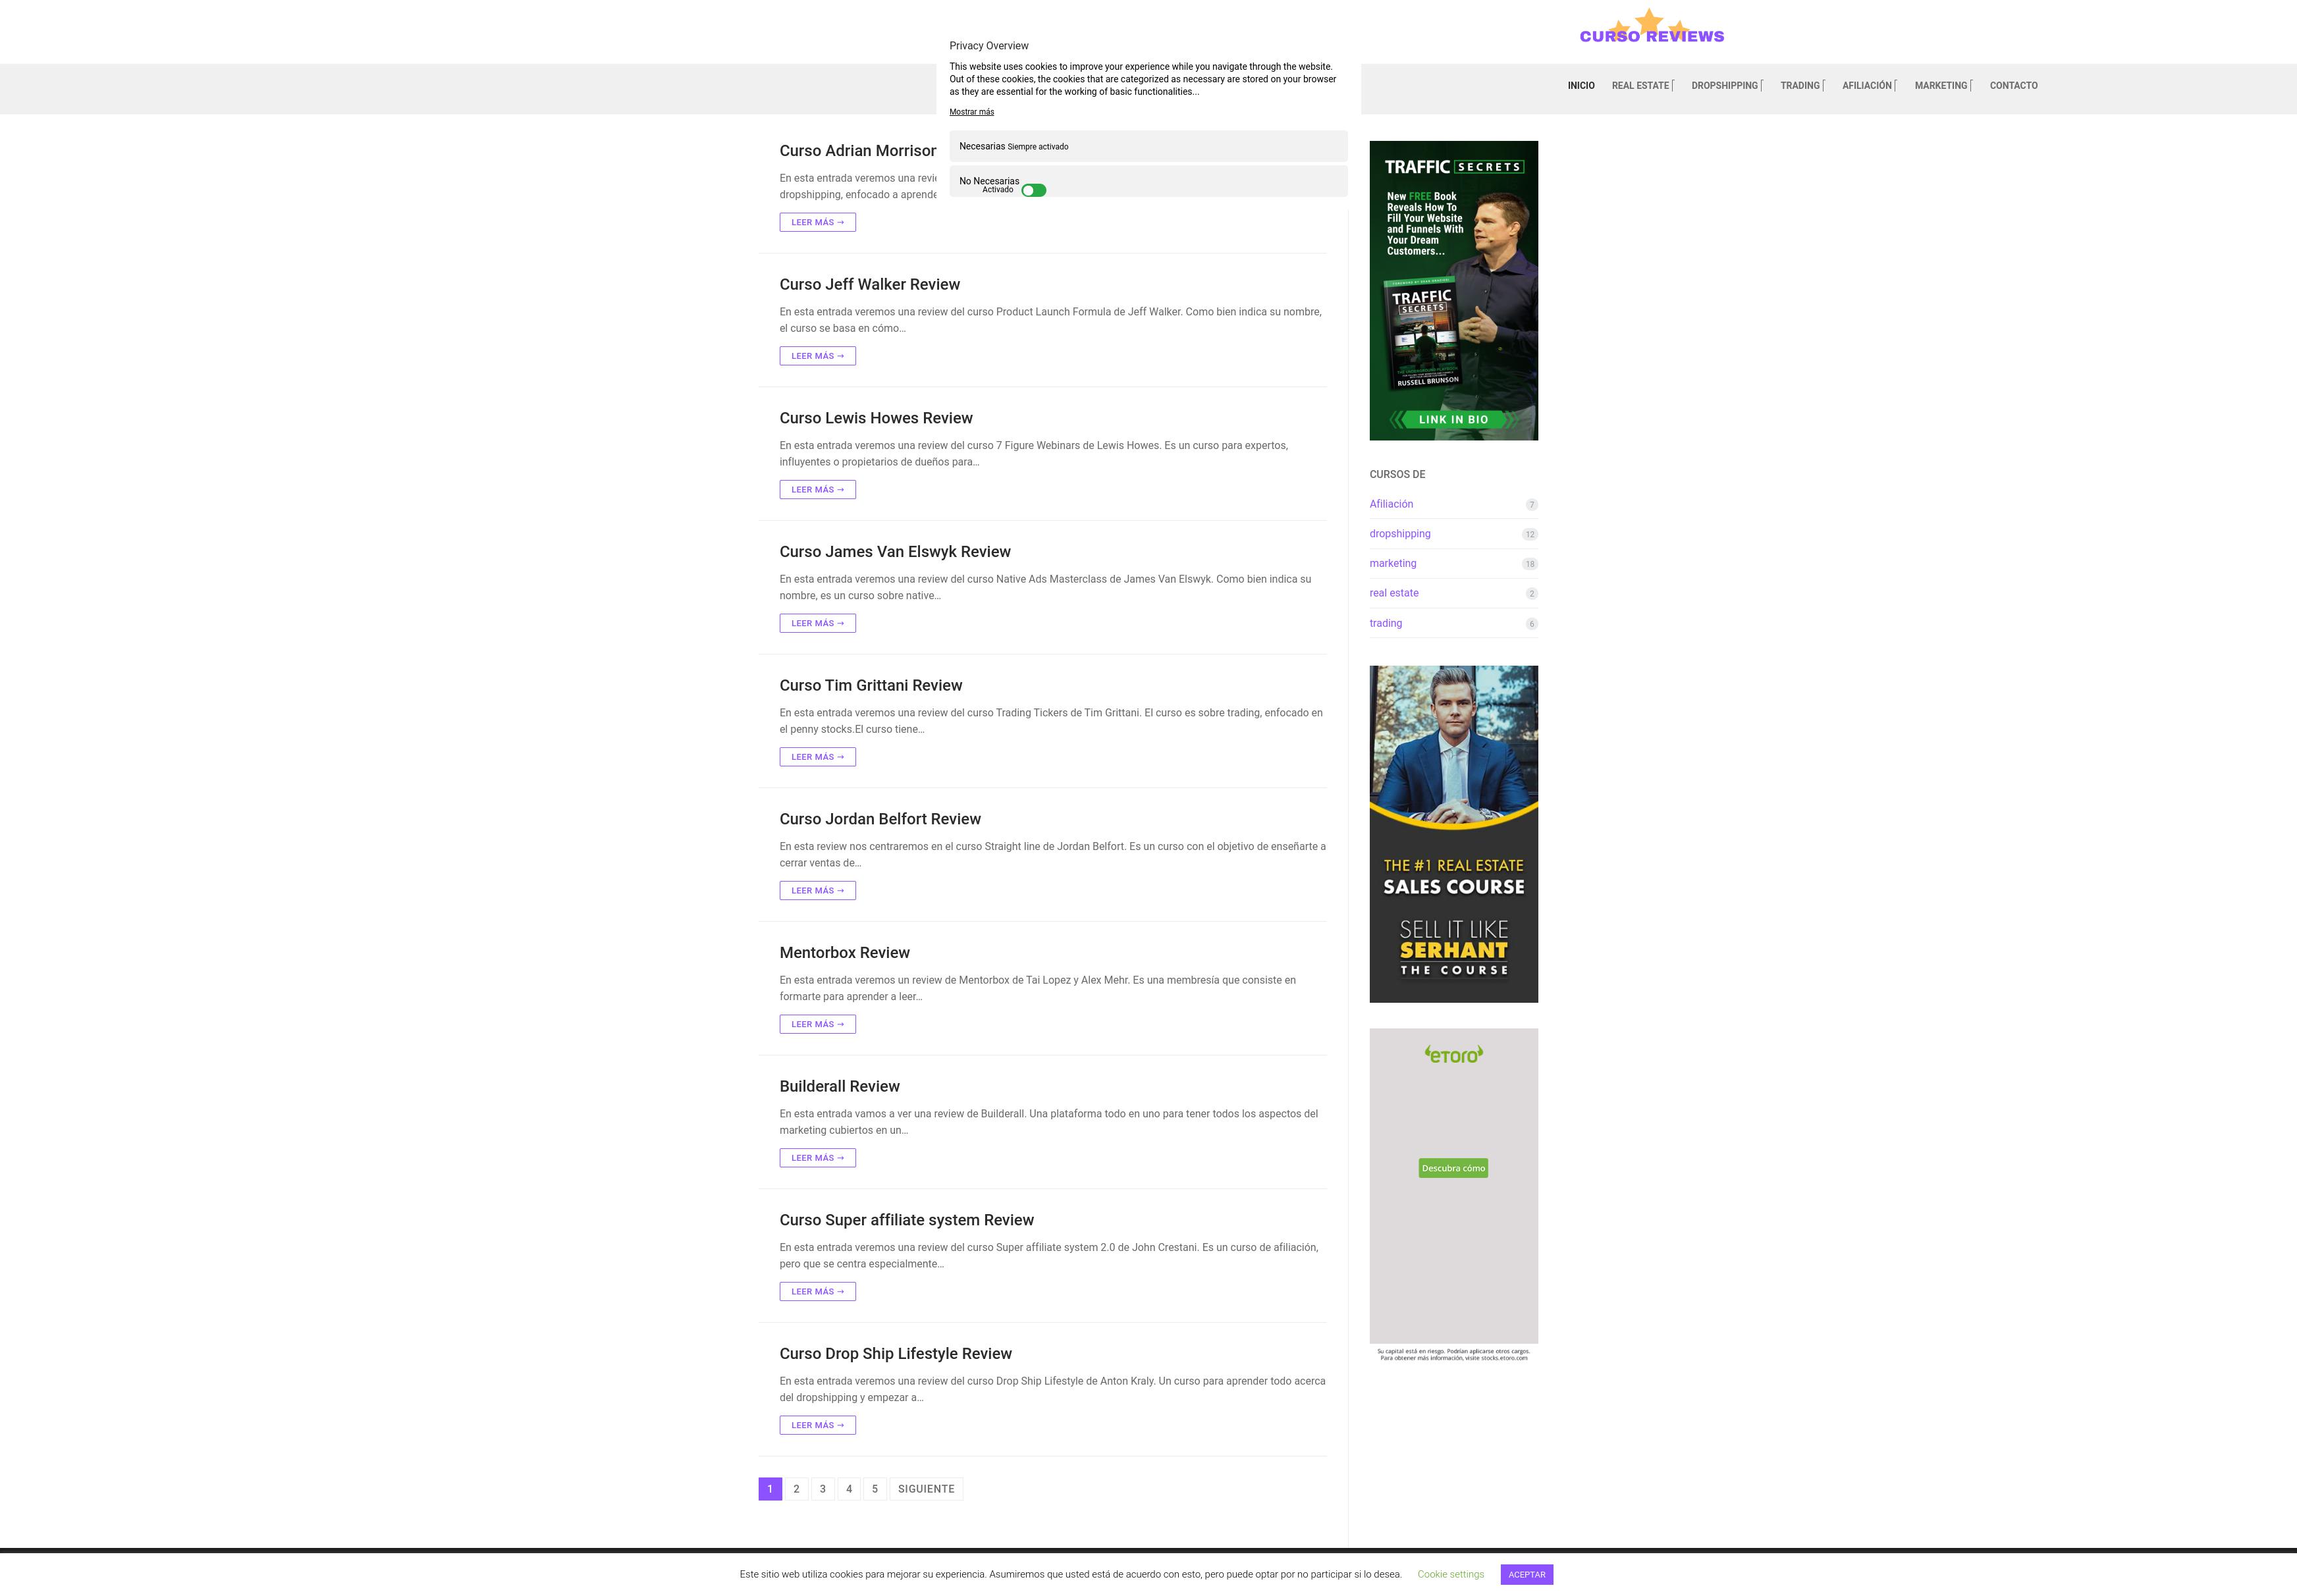The image size is (2297, 1596).
Task: Click LEER MÁS under Curso Lewis Howes Review
Action: 817,490
